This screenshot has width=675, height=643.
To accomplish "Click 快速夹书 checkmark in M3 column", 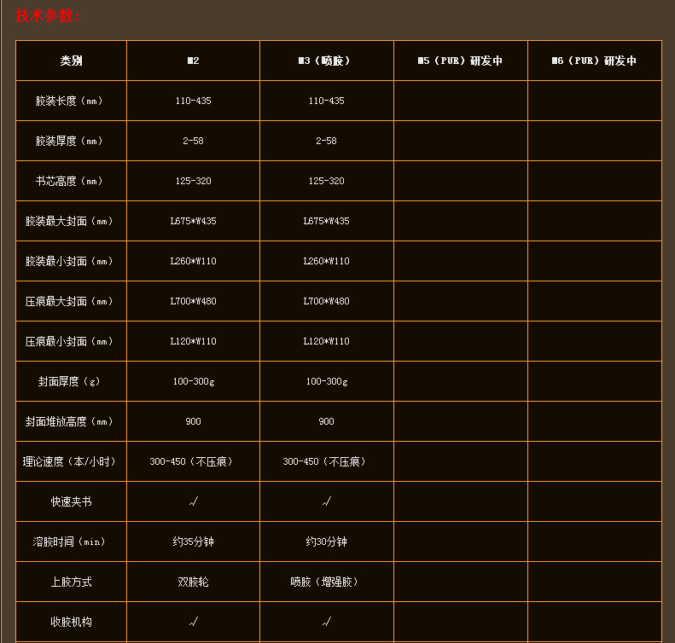I will coord(327,501).
